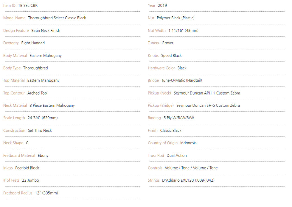Viewport: 292px width, 207px height.
Task: Select the Ebony fretboard material value
Action: coord(43,156)
